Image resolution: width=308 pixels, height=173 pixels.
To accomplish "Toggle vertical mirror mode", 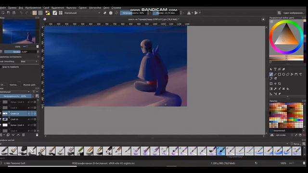I will [x=196, y=13].
